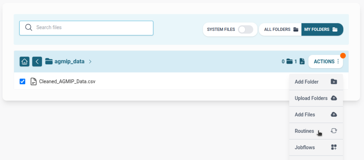Choose Jobflows from the Actions menu
Screen dimensions: 364x160
(316, 147)
